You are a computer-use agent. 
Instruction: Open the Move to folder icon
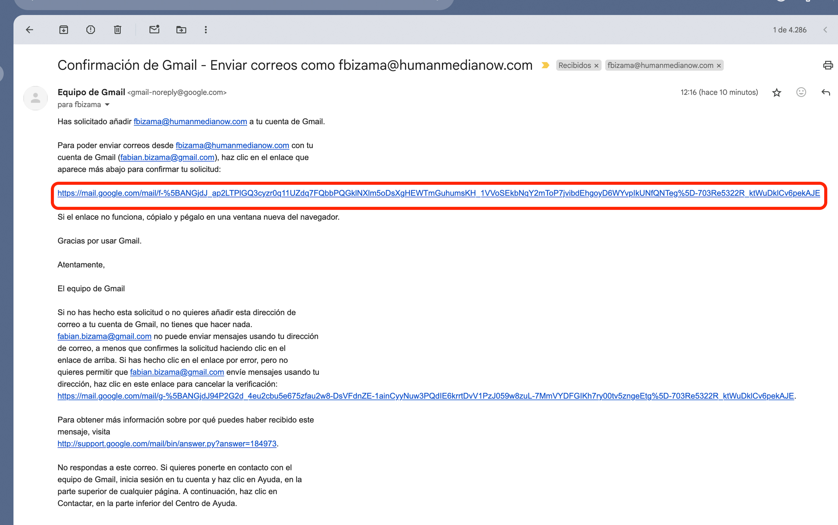pos(181,30)
